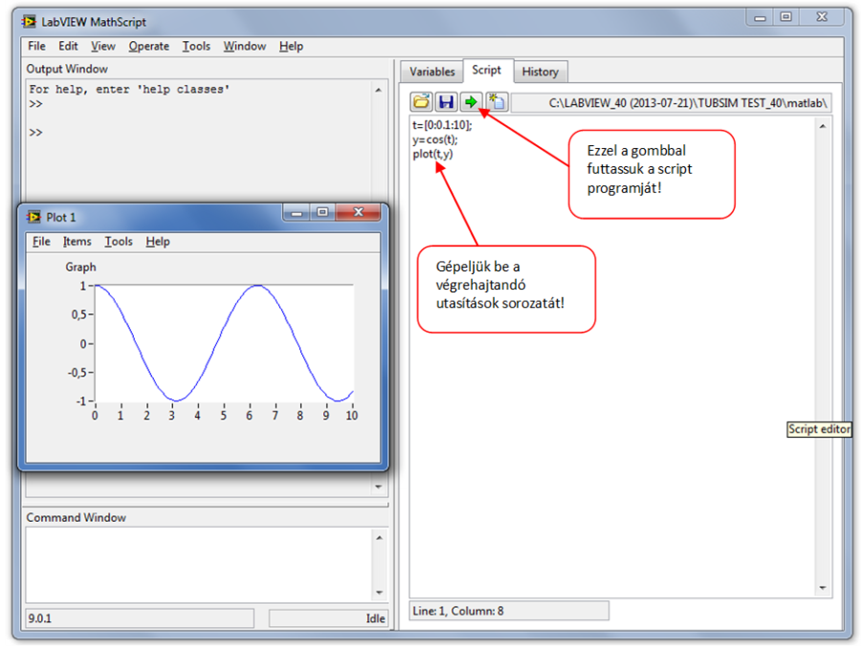Create new script with page icon
Image resolution: width=861 pixels, height=647 pixels.
[x=497, y=102]
